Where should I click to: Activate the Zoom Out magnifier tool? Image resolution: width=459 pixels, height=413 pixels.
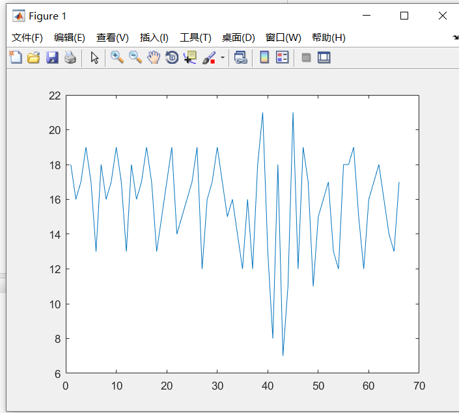[135, 57]
